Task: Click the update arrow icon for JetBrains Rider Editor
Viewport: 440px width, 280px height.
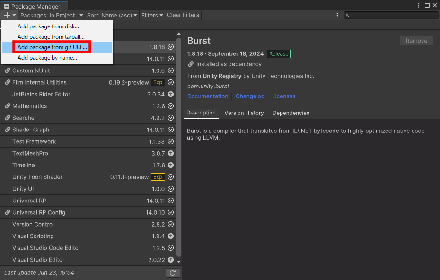Action: coord(171,94)
